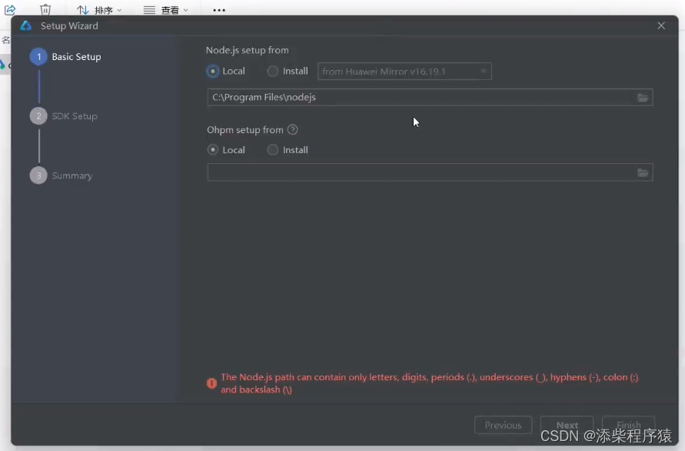
Task: Click the Finish button
Action: point(628,425)
